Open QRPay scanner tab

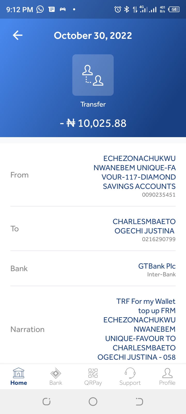93,377
